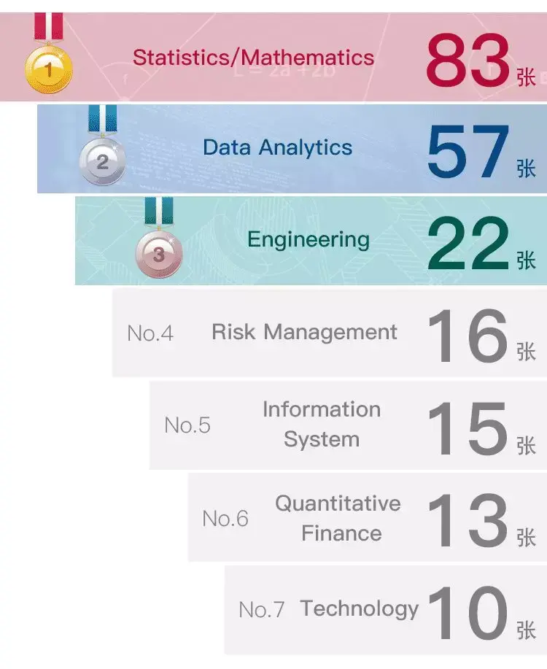
Task: Select the Data Analytics label
Action: click(277, 147)
